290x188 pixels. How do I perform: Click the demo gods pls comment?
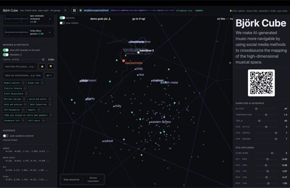(x=101, y=19)
